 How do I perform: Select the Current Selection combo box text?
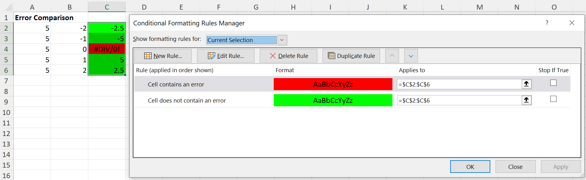241,40
